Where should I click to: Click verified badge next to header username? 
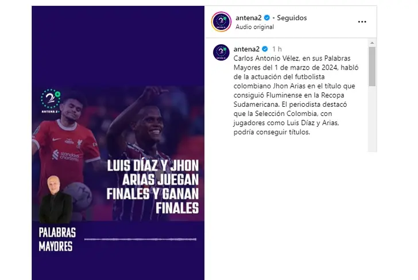pyautogui.click(x=266, y=18)
